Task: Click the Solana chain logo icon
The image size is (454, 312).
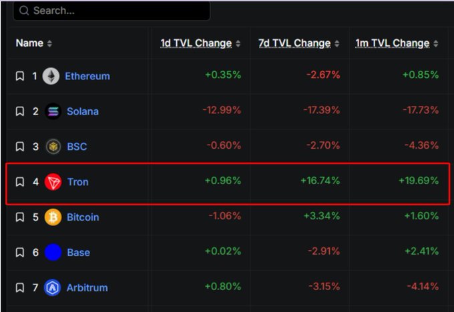Action: pos(53,111)
